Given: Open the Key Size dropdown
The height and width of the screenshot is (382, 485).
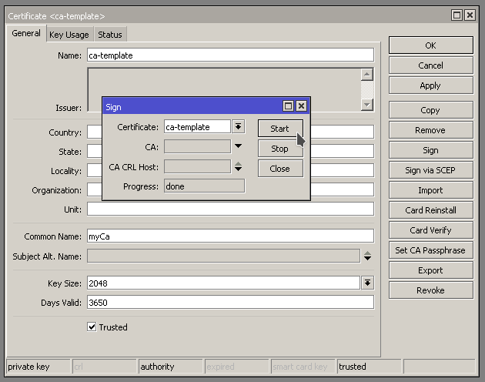Looking at the screenshot, I should coord(367,283).
